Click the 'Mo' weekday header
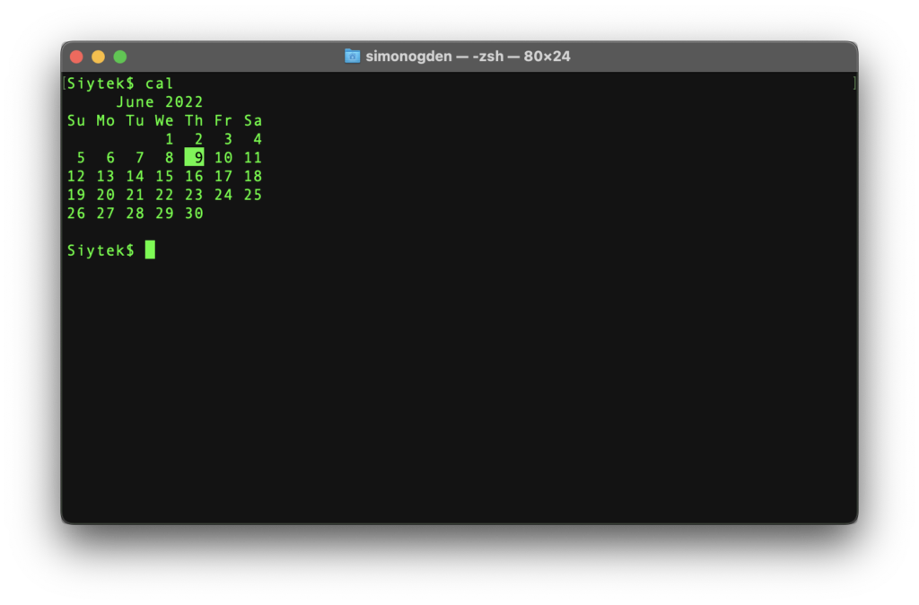This screenshot has width=919, height=605. [106, 121]
